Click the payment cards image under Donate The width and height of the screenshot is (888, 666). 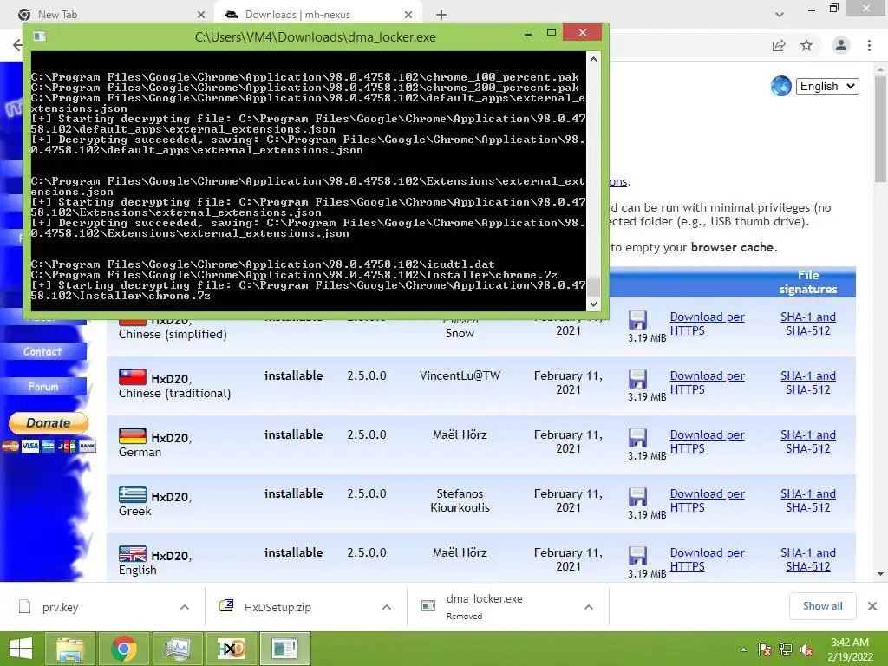49,447
